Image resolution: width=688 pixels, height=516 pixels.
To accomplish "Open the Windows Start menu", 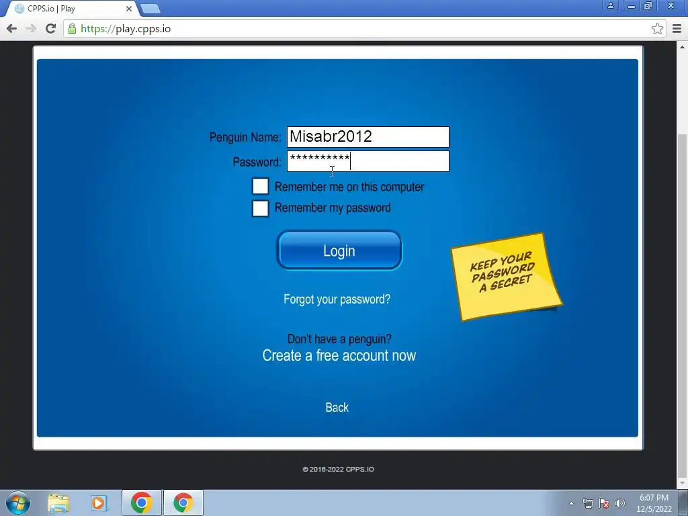I will pos(18,503).
